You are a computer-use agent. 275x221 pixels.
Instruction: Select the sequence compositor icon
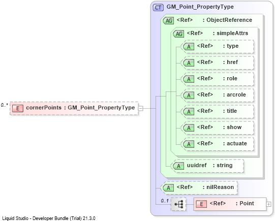pyautogui.click(x=178, y=204)
